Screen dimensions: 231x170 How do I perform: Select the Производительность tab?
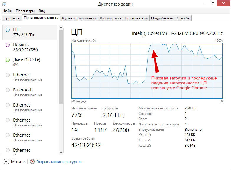click(x=41, y=18)
